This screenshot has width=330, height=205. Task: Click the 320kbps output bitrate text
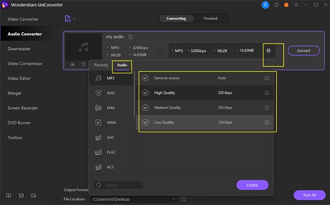click(198, 51)
